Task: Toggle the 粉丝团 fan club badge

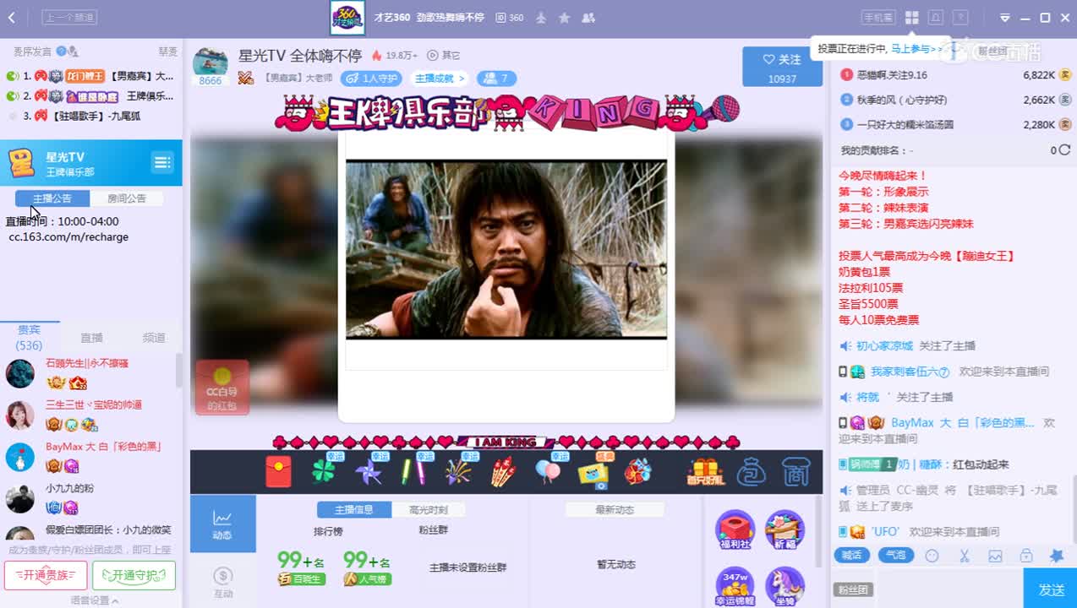Action: [853, 590]
